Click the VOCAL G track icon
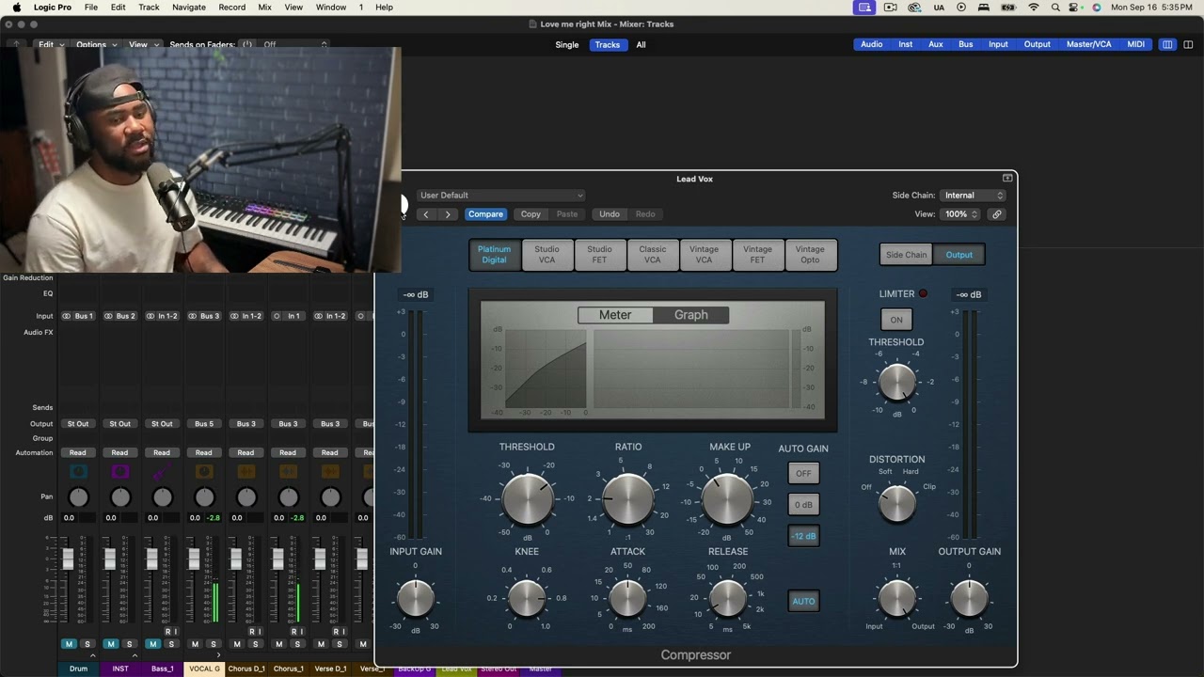 204,471
